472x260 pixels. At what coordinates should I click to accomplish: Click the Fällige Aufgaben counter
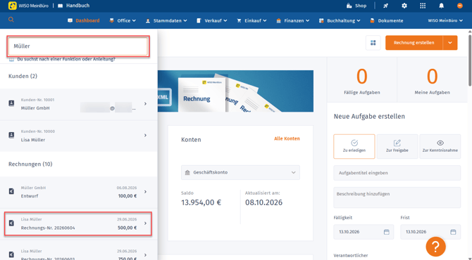tap(362, 81)
